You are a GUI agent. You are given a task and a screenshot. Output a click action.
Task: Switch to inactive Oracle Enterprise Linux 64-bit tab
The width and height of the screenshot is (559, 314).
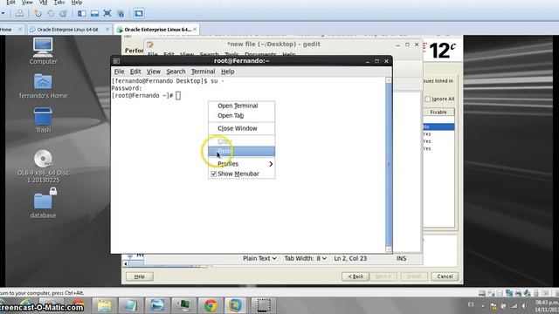click(x=67, y=30)
